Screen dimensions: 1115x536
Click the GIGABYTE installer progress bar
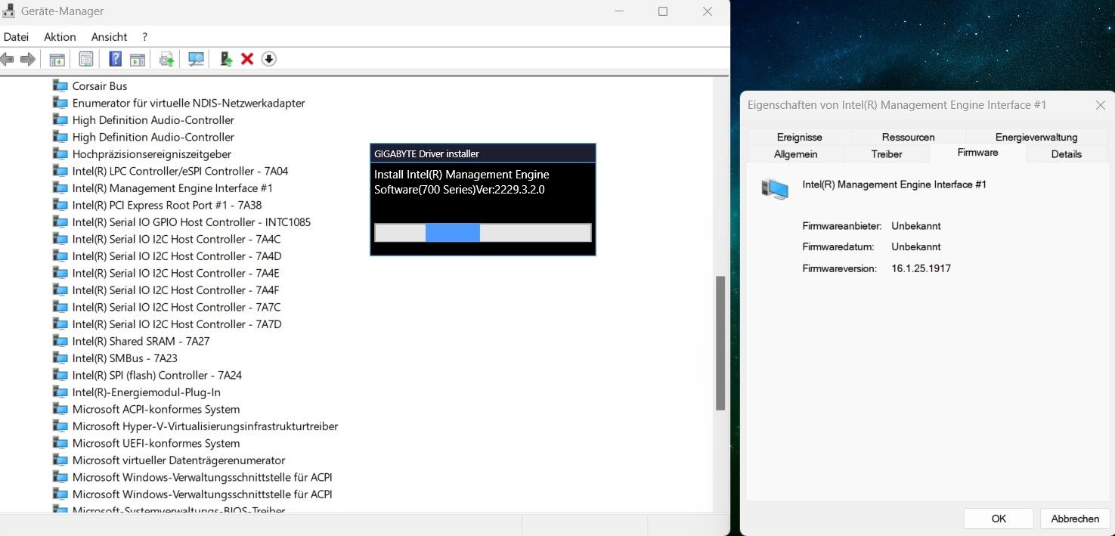click(482, 233)
